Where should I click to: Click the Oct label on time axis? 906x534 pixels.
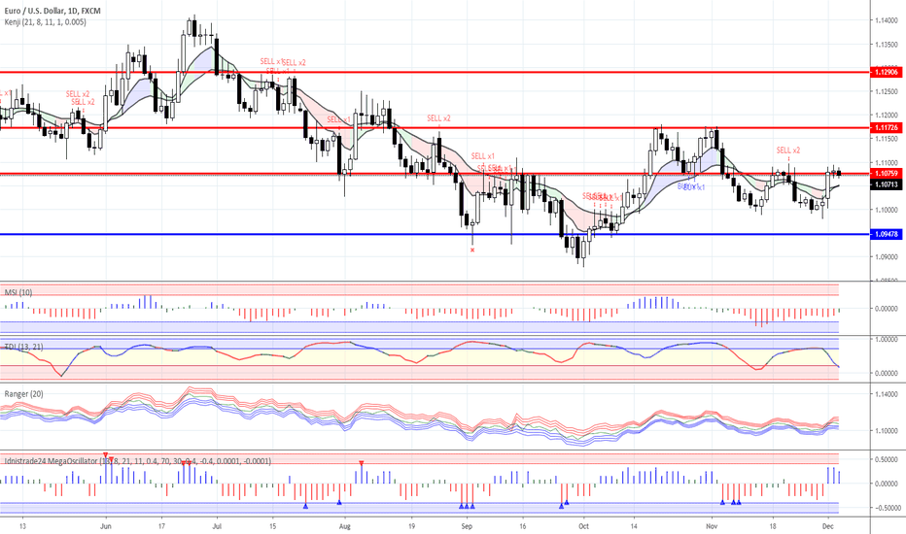(x=582, y=524)
